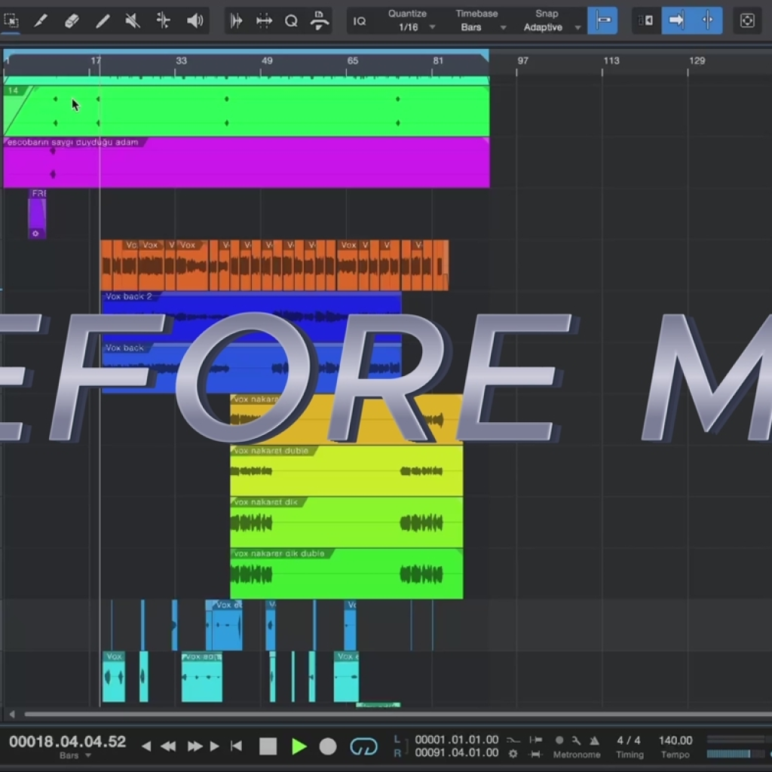Open the Quantize panel (Q icon)
This screenshot has height=772, width=772.
pyautogui.click(x=291, y=20)
